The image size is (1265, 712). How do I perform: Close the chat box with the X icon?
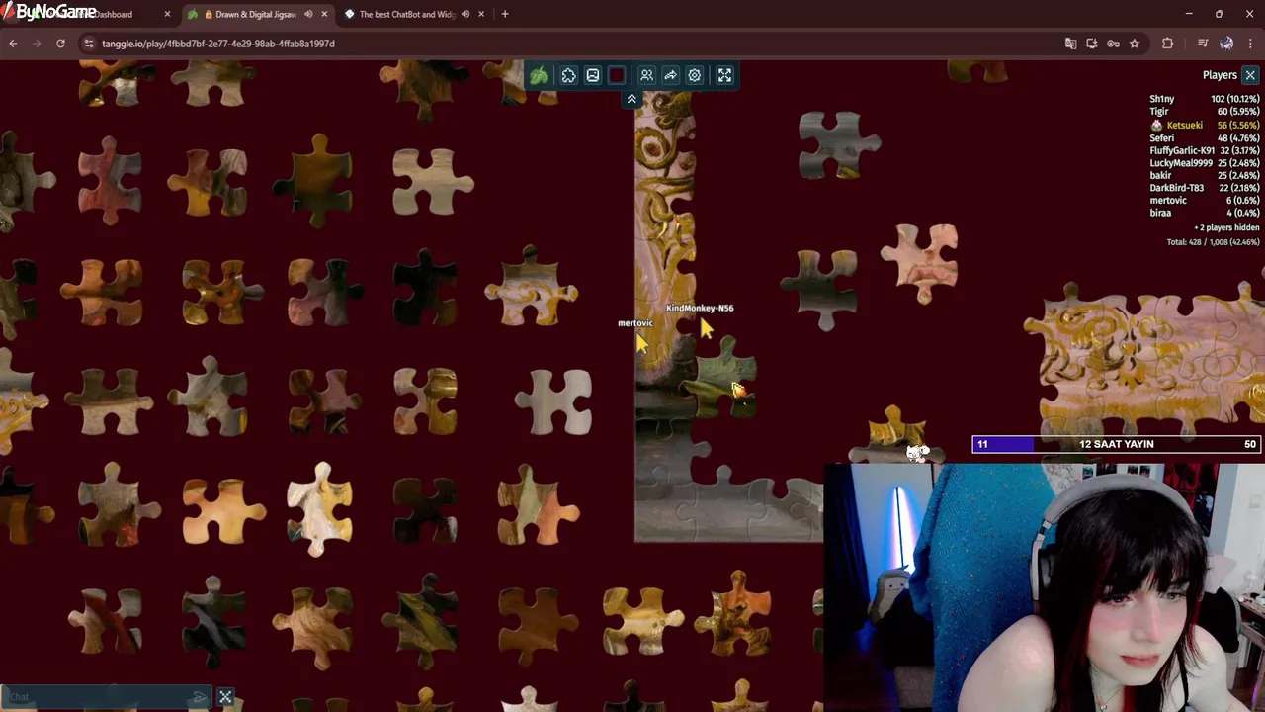pos(225,697)
